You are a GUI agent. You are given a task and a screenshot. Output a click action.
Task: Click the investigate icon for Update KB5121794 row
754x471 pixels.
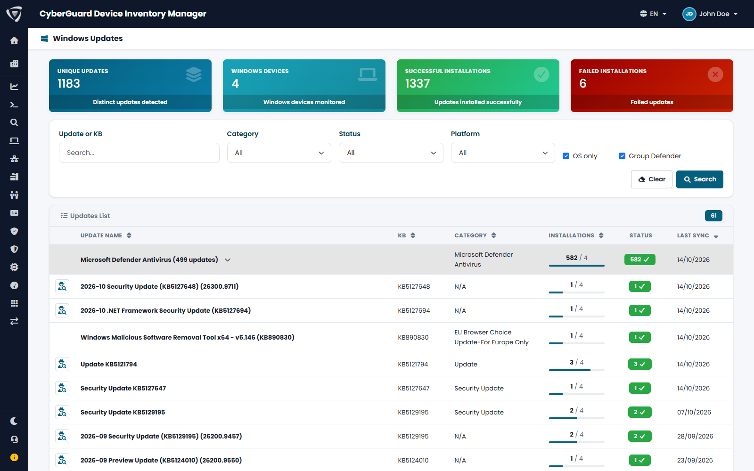pos(62,364)
